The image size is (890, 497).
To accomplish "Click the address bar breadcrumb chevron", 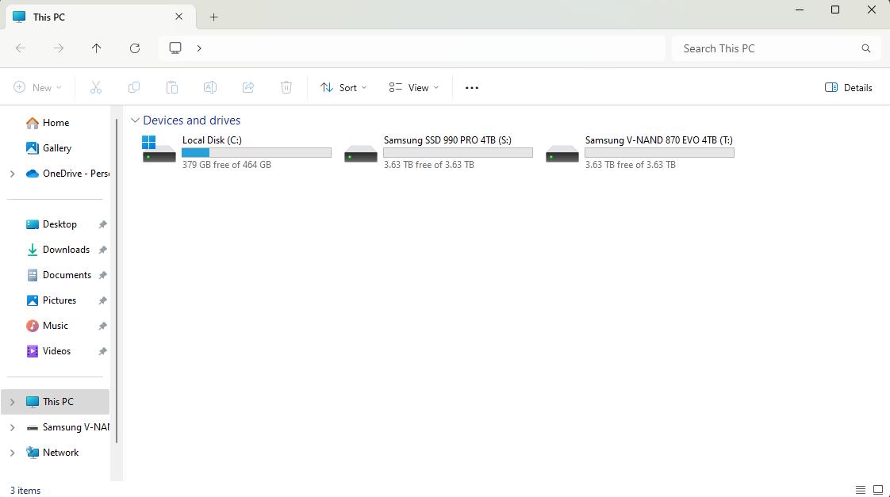I will tap(199, 48).
